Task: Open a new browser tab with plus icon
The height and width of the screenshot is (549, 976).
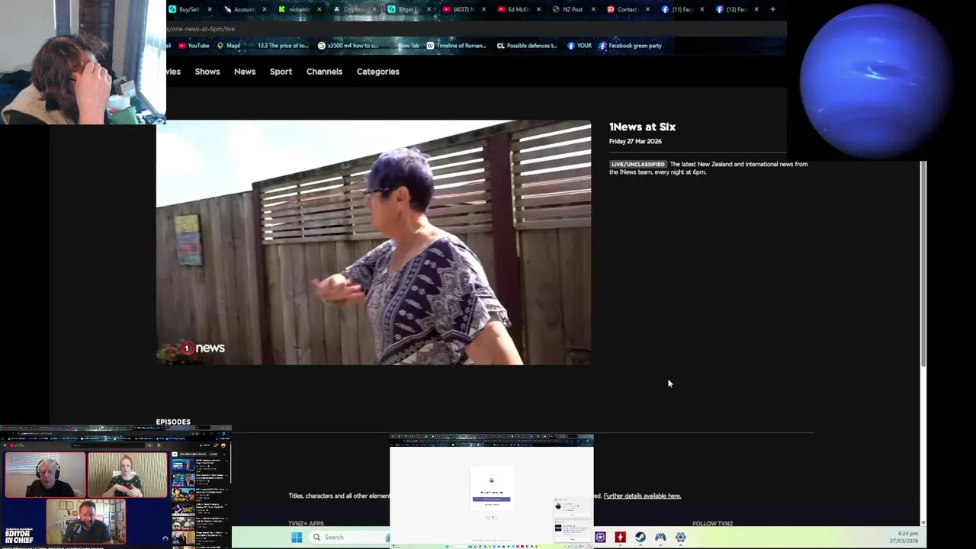Action: pyautogui.click(x=772, y=9)
